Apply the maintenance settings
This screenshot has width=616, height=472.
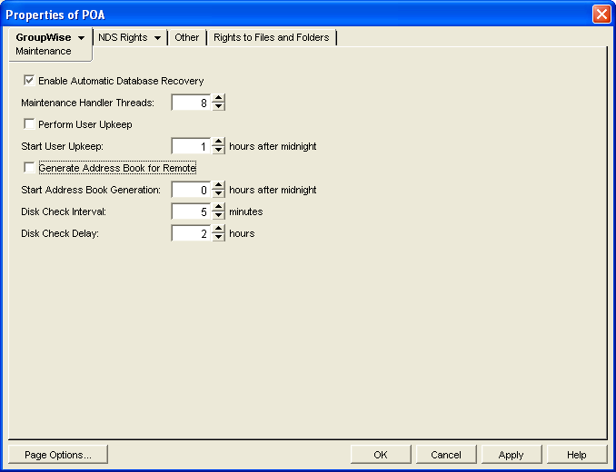tap(512, 455)
